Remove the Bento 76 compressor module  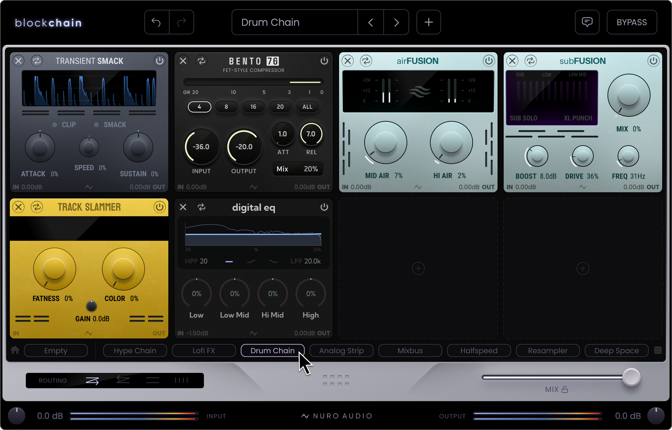coord(183,61)
